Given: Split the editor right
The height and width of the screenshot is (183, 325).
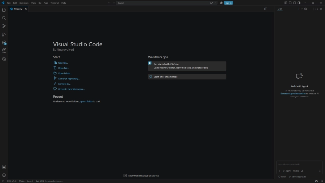Looking at the screenshot, I should point(265,9).
